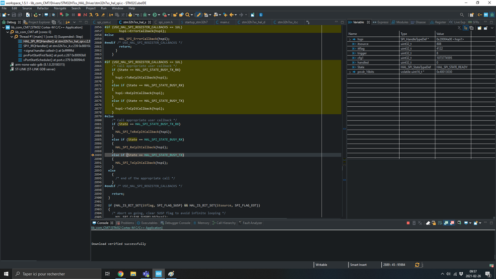Open the Project Explorer tab
Viewport: 496px width, 279px height.
point(37,22)
